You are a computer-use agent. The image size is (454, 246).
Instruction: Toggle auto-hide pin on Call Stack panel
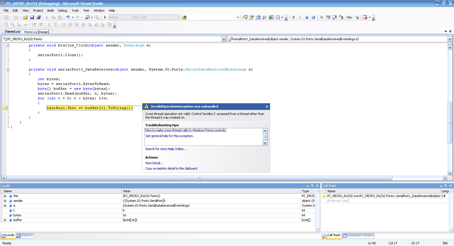pos(445,186)
